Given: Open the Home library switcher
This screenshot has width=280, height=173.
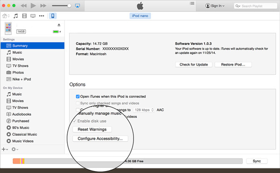Looking at the screenshot, I should click(x=6, y=16).
